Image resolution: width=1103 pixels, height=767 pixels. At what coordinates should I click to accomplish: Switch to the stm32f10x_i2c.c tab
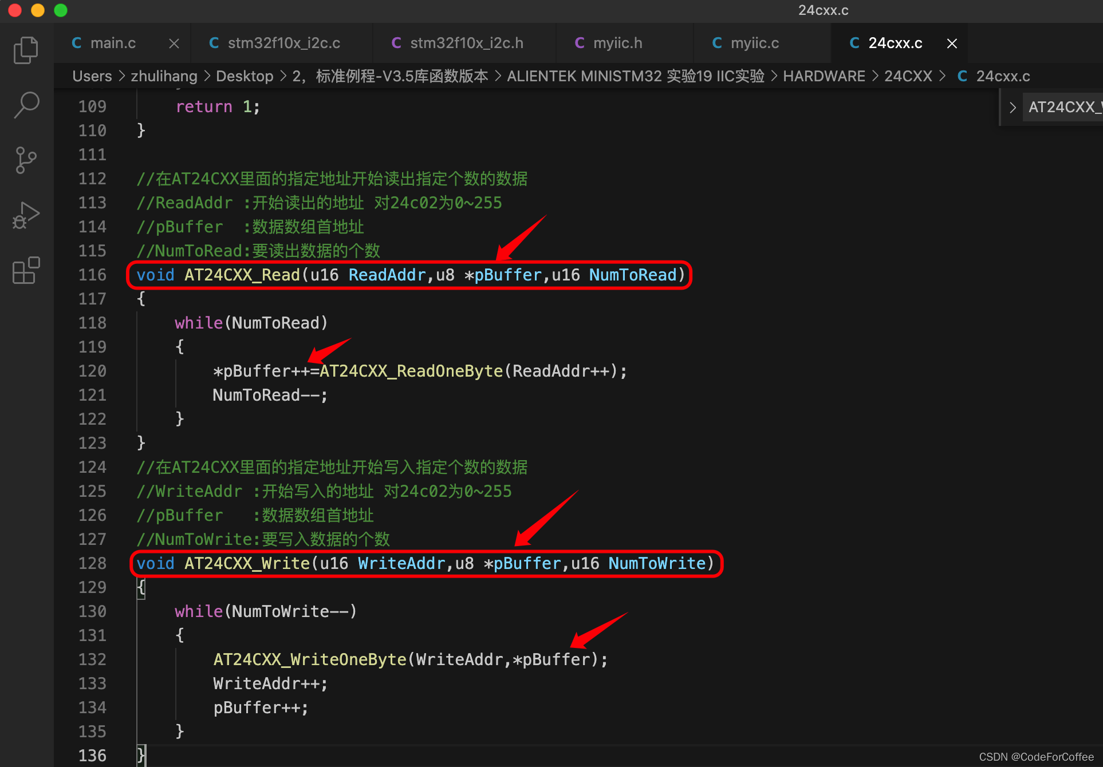pyautogui.click(x=283, y=44)
